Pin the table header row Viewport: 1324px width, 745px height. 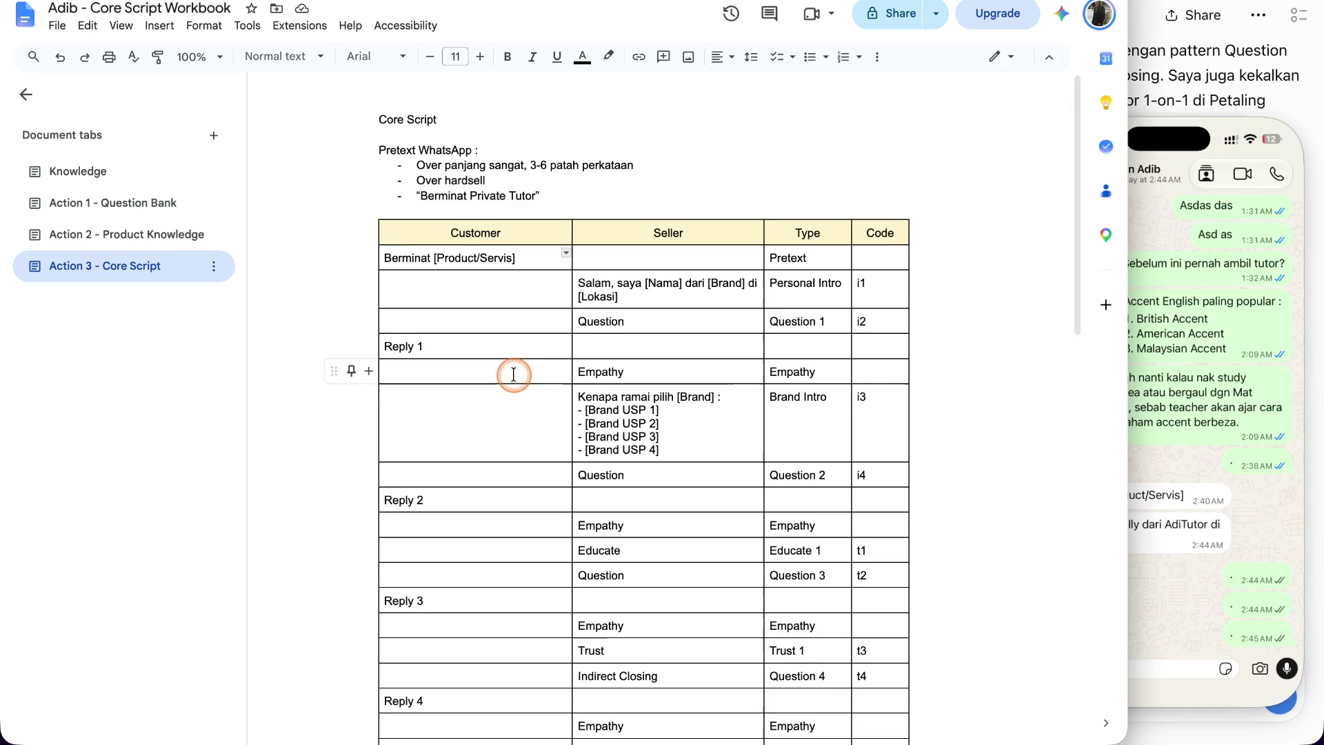tap(351, 371)
